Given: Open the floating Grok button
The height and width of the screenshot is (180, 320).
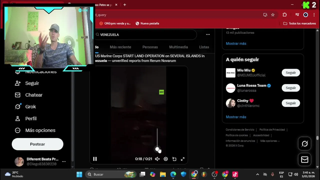Looking at the screenshot, I should click(304, 143).
